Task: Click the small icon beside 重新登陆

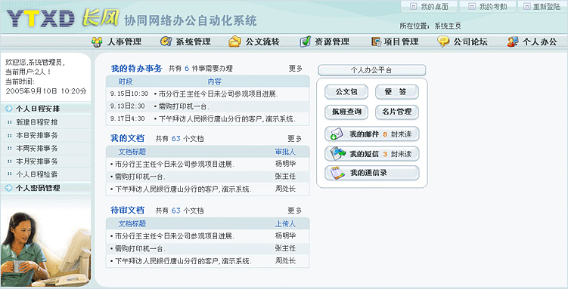Action: (x=527, y=7)
